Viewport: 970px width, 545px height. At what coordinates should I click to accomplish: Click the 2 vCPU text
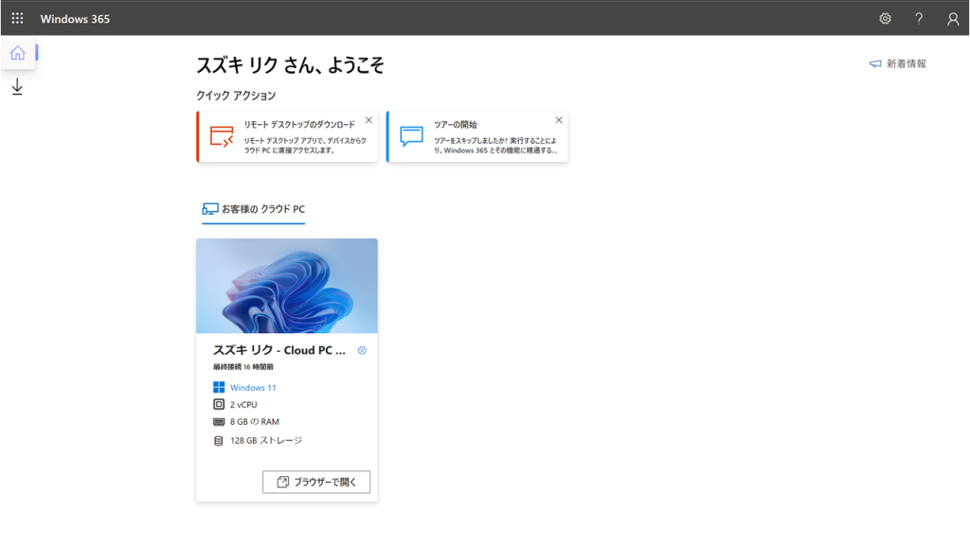pos(243,405)
